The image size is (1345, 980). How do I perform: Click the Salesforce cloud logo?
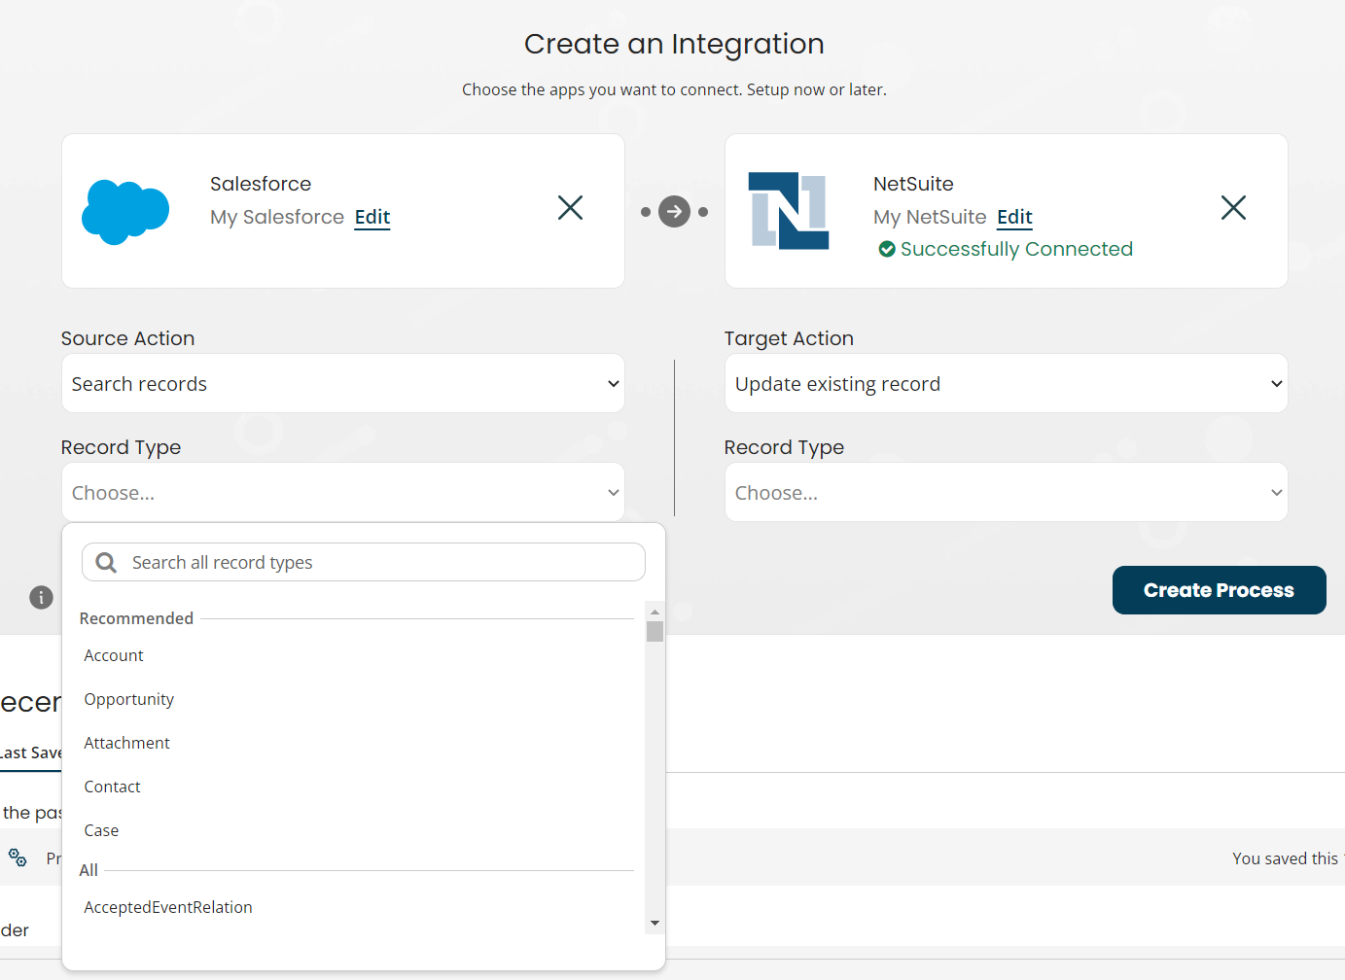tap(125, 209)
